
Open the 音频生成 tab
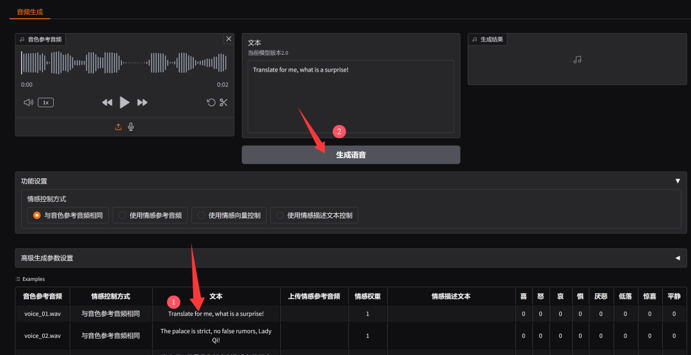click(31, 12)
